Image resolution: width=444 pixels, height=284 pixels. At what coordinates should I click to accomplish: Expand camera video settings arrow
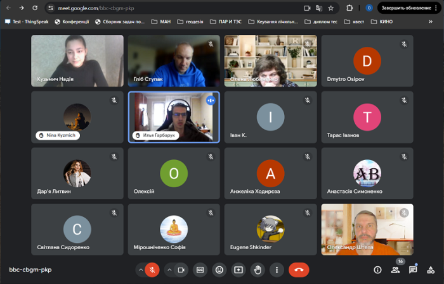(x=169, y=269)
